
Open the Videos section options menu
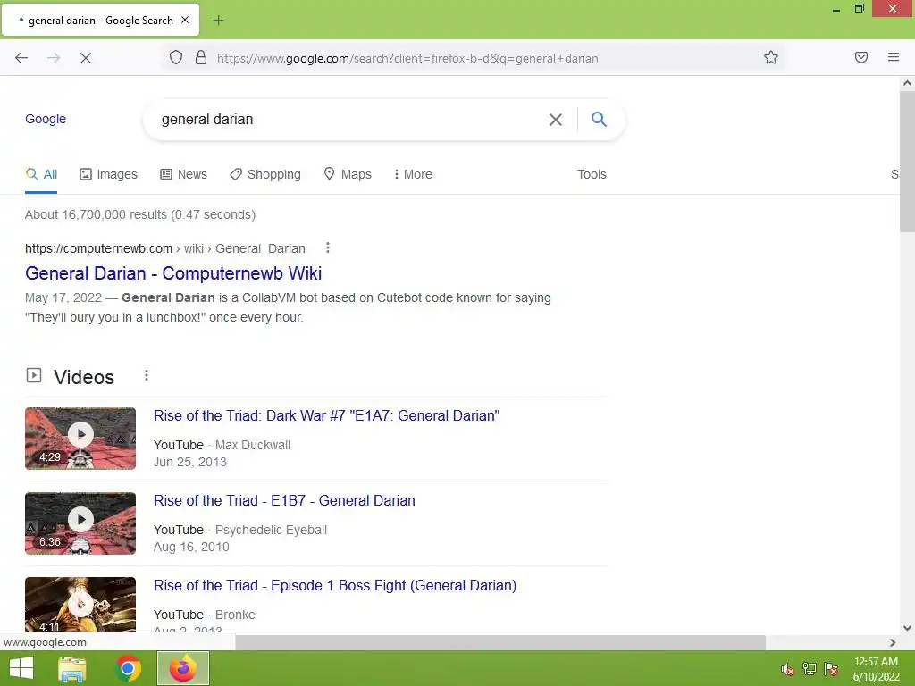[x=147, y=376]
